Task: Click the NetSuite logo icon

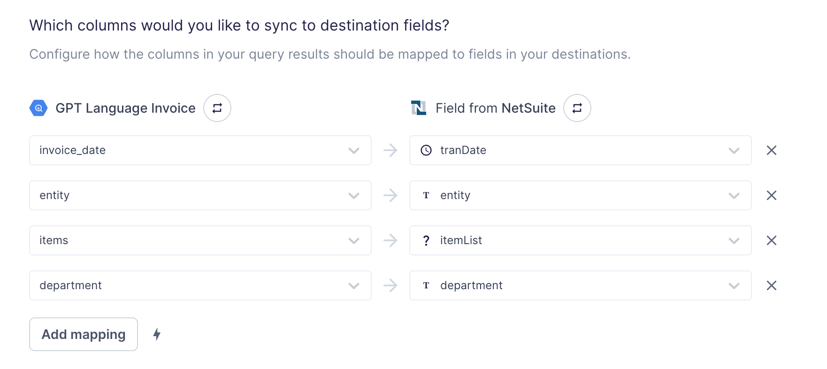Action: click(418, 108)
